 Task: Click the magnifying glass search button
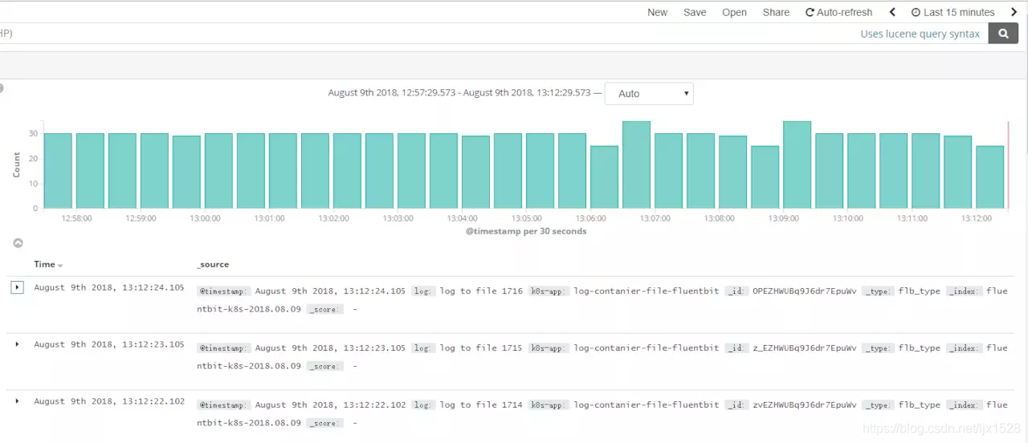pos(1003,34)
